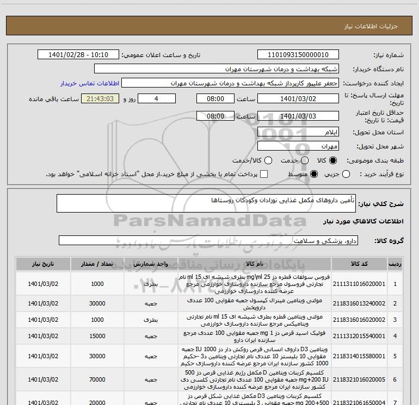Click the goods group field دارو، پزشکی و سلامت
The height and width of the screenshot is (405, 419).
208,240
